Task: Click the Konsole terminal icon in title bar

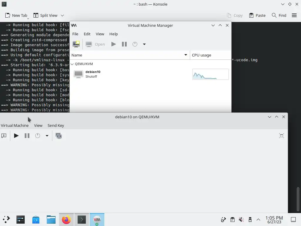Action: (x=4, y=4)
